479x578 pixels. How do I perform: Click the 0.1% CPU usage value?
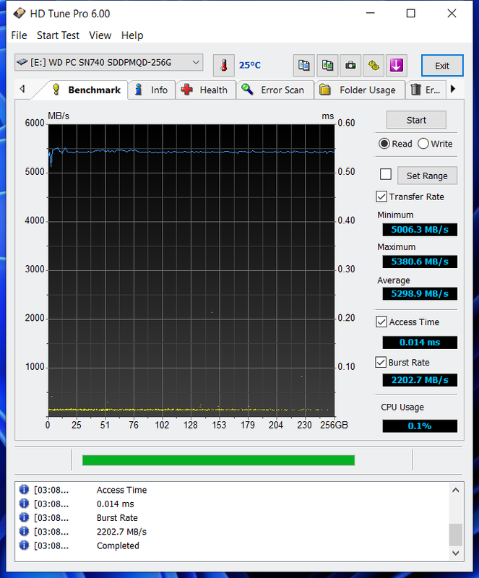420,426
